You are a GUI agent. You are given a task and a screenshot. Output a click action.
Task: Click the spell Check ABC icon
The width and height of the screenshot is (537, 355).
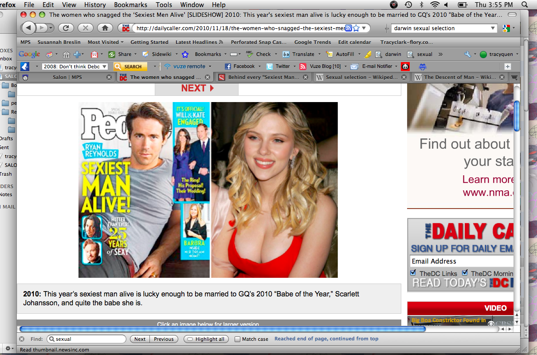[249, 54]
